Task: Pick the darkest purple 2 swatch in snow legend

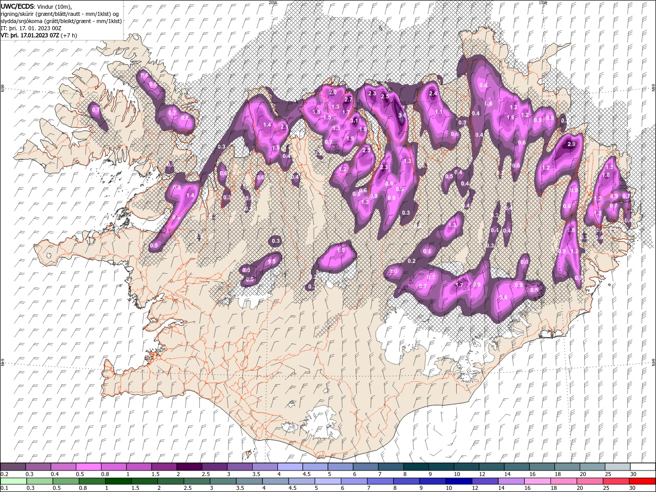Action: (189, 467)
